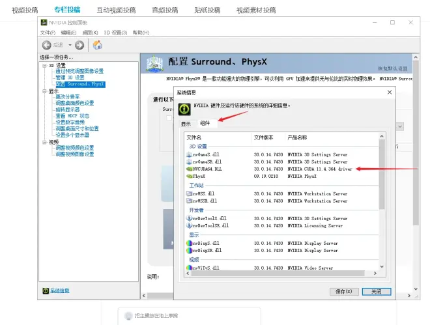Click the large info icon in 系统信息 dialog
The height and width of the screenshot is (325, 430).
184,109
